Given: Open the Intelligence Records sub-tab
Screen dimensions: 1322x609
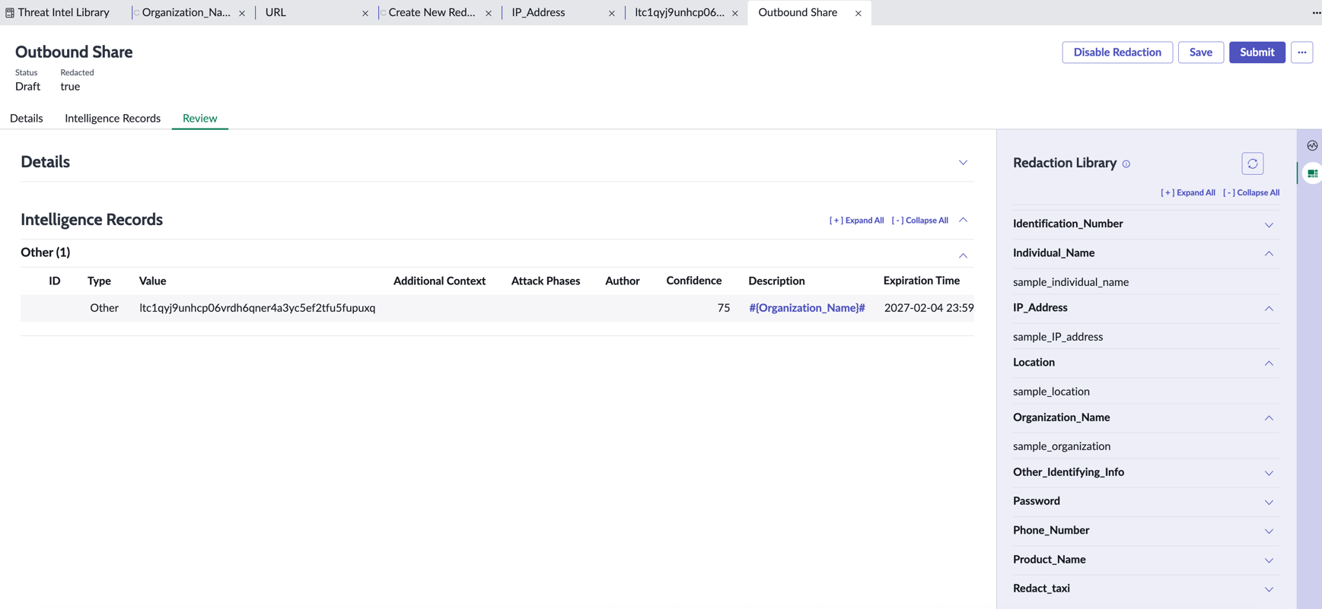Looking at the screenshot, I should [113, 118].
